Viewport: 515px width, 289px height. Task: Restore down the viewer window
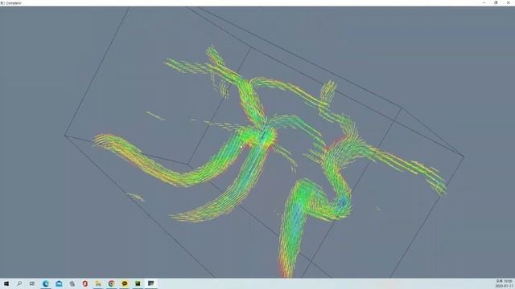tap(496, 3)
